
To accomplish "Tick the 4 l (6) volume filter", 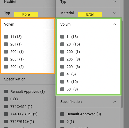I will pyautogui.click(x=62, y=74).
